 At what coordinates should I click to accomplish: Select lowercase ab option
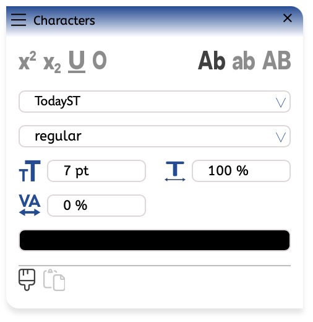244,61
